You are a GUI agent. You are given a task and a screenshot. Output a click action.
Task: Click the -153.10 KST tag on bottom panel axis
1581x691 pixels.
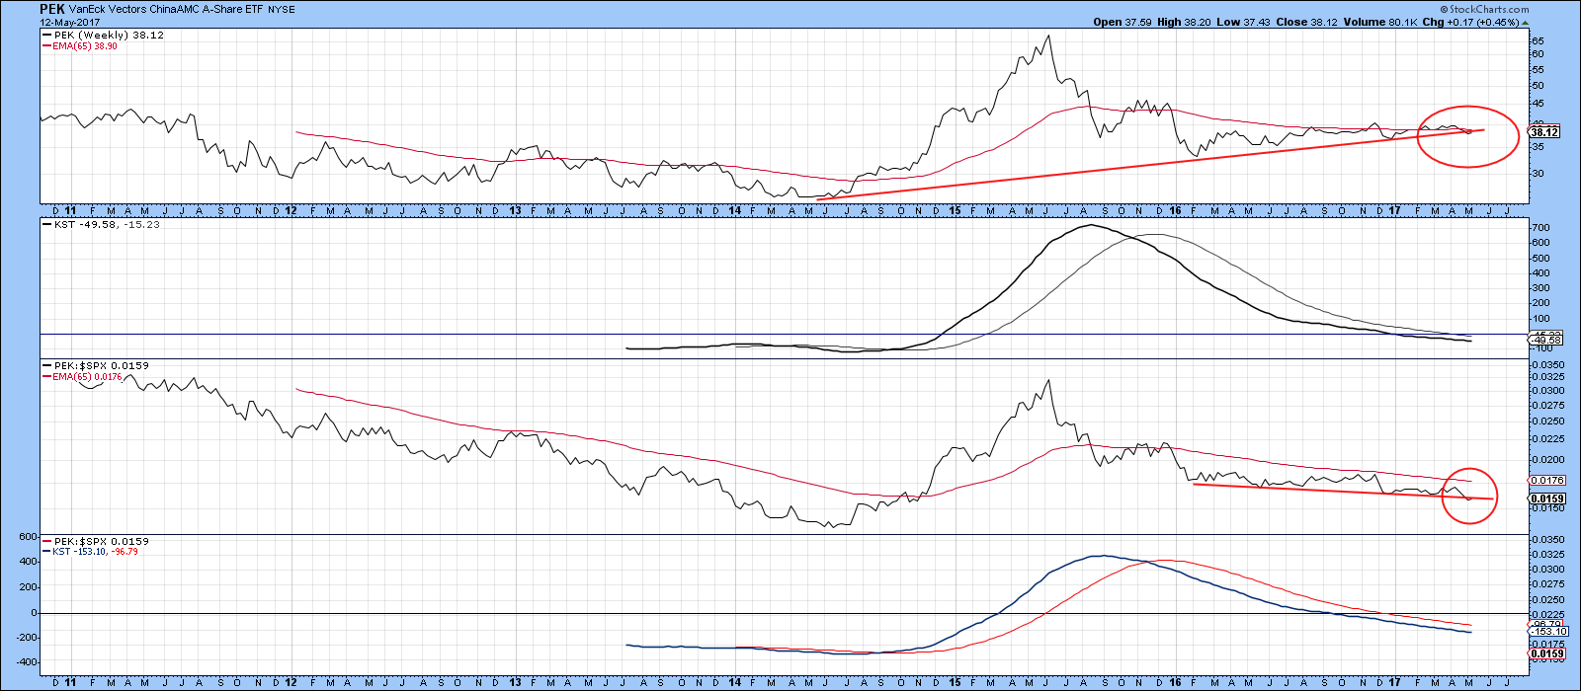point(1548,631)
